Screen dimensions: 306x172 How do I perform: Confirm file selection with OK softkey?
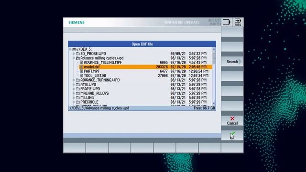coord(232,136)
